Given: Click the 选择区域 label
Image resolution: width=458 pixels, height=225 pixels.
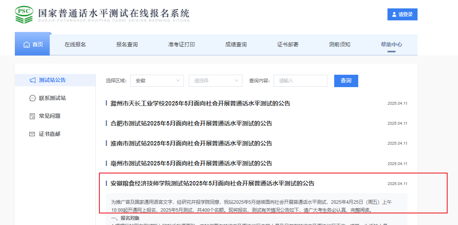Looking at the screenshot, I should [x=116, y=81].
